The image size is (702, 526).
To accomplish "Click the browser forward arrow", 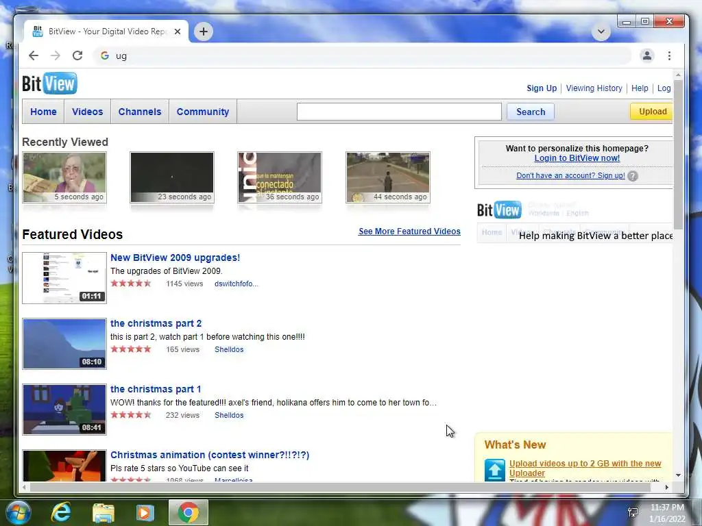I will click(56, 55).
